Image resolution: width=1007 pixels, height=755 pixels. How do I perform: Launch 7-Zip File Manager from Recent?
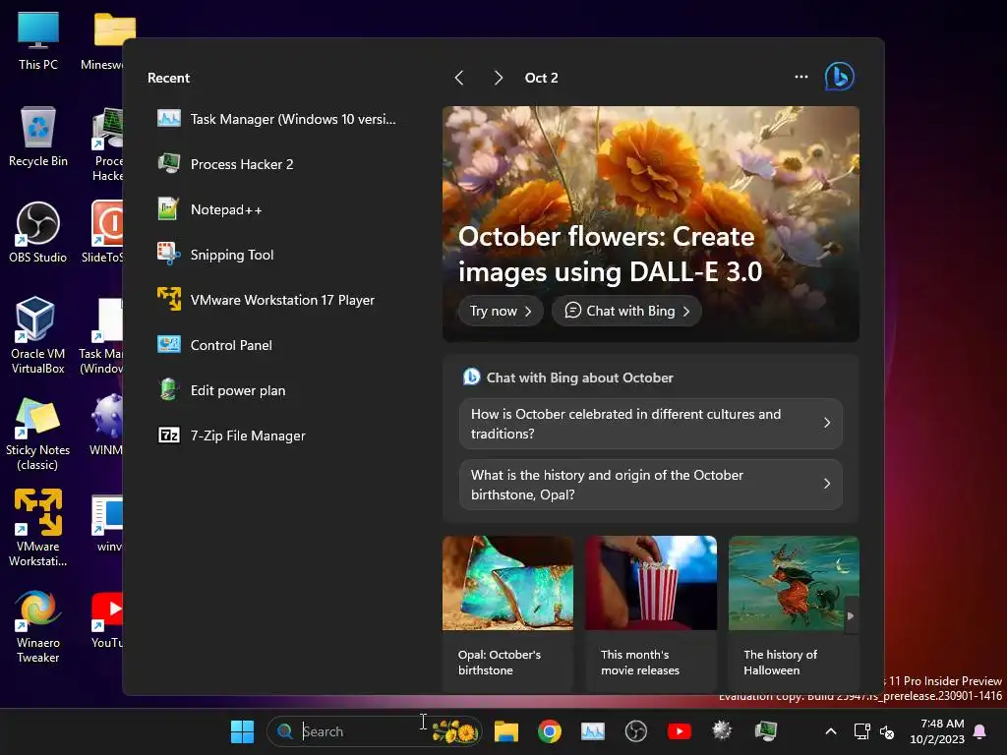click(276, 436)
